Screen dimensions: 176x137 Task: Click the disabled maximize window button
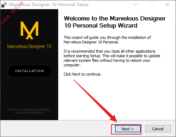click(151, 5)
